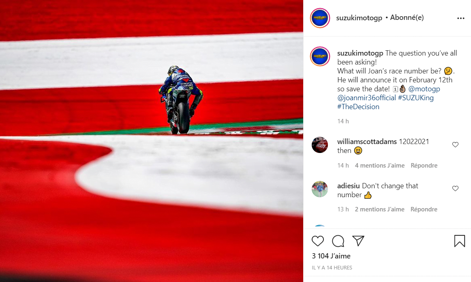
Task: Like the post with the heart icon
Action: [317, 241]
